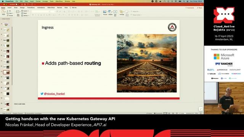This screenshot has width=244, height=137.
Task: Switch to the Transitions tab
Action: tap(31, 8)
